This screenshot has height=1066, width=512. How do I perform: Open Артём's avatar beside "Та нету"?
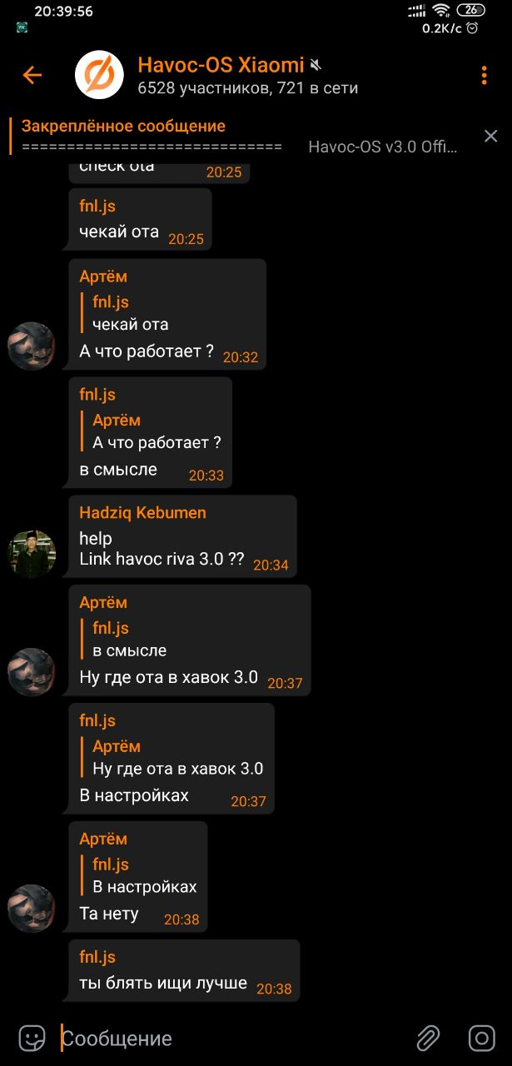point(32,908)
